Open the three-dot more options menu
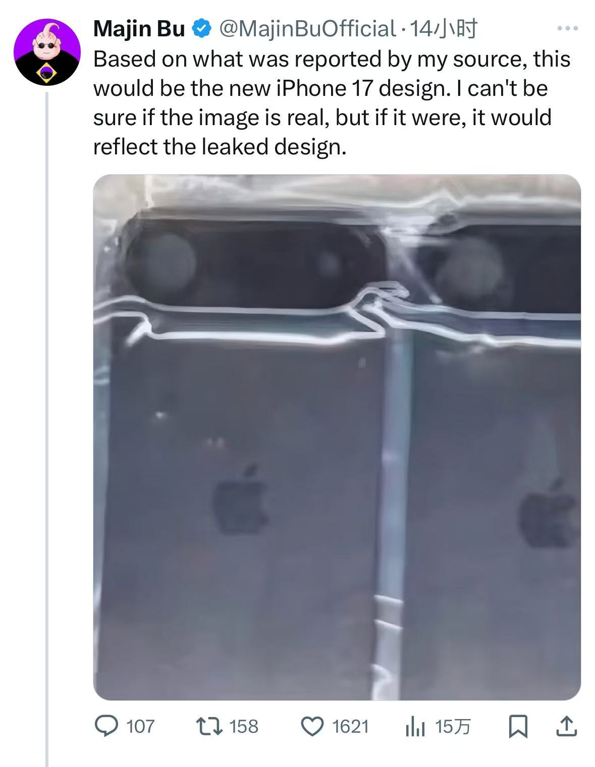The width and height of the screenshot is (595, 767). (567, 29)
